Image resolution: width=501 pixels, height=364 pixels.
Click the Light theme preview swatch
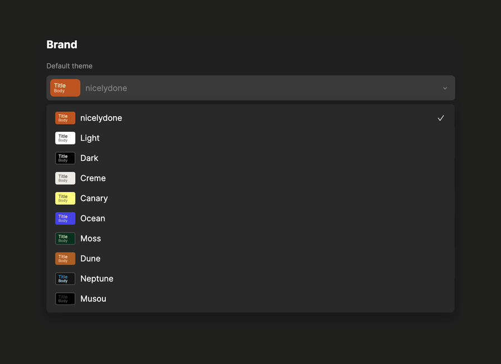coord(65,138)
